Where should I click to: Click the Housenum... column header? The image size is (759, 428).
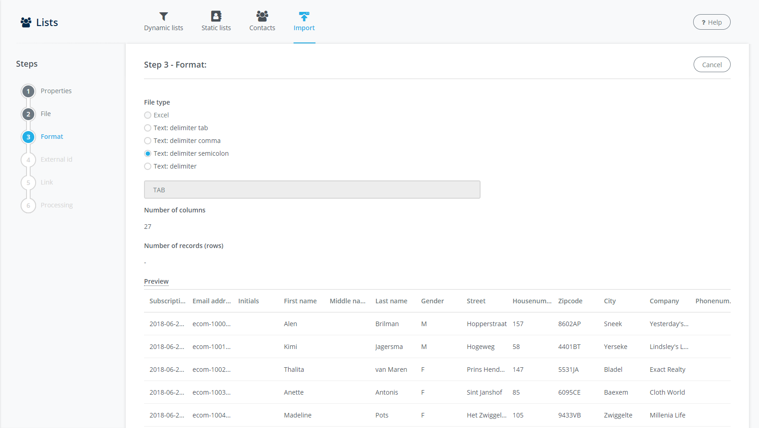click(532, 301)
